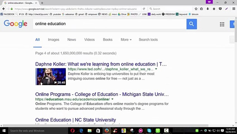Image resolution: width=237 pixels, height=134 pixels.
Task: Click the Firefox taskbar icon
Action: [107, 131]
